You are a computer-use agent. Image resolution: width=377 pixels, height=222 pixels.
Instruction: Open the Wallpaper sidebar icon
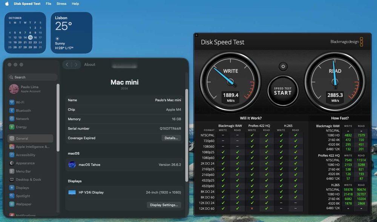point(12,204)
